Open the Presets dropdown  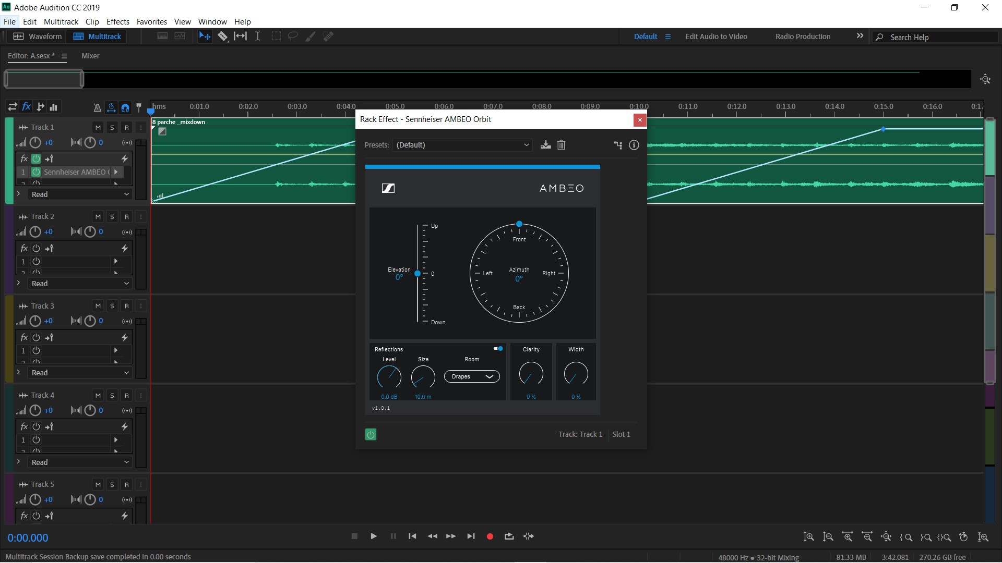462,145
